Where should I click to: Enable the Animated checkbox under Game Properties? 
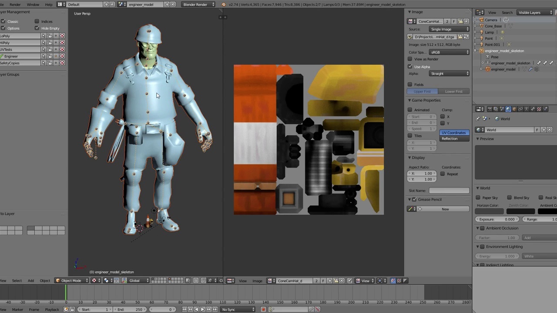click(x=410, y=110)
